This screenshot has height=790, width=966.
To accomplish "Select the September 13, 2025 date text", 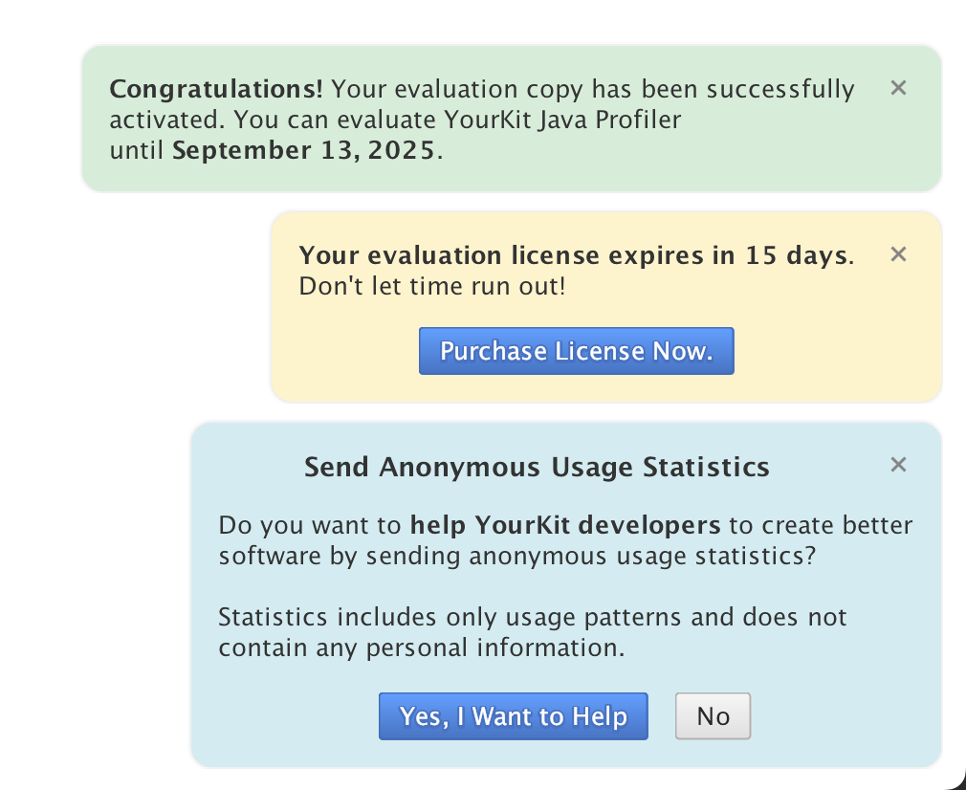I will coord(303,151).
